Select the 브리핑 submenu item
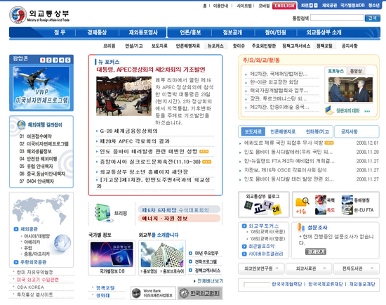The width and height of the screenshot is (386, 305). pyautogui.click(x=109, y=46)
